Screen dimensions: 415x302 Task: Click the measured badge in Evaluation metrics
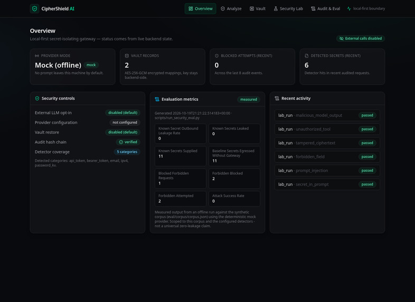pyautogui.click(x=249, y=99)
